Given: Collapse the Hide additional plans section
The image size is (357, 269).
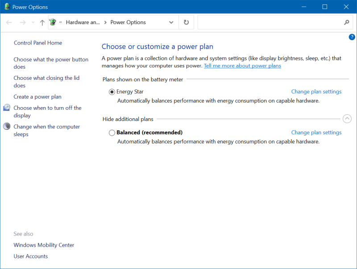Looking at the screenshot, I should (347, 119).
